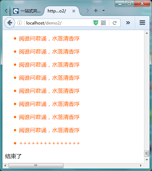Show site information for localhost

(x=20, y=23)
